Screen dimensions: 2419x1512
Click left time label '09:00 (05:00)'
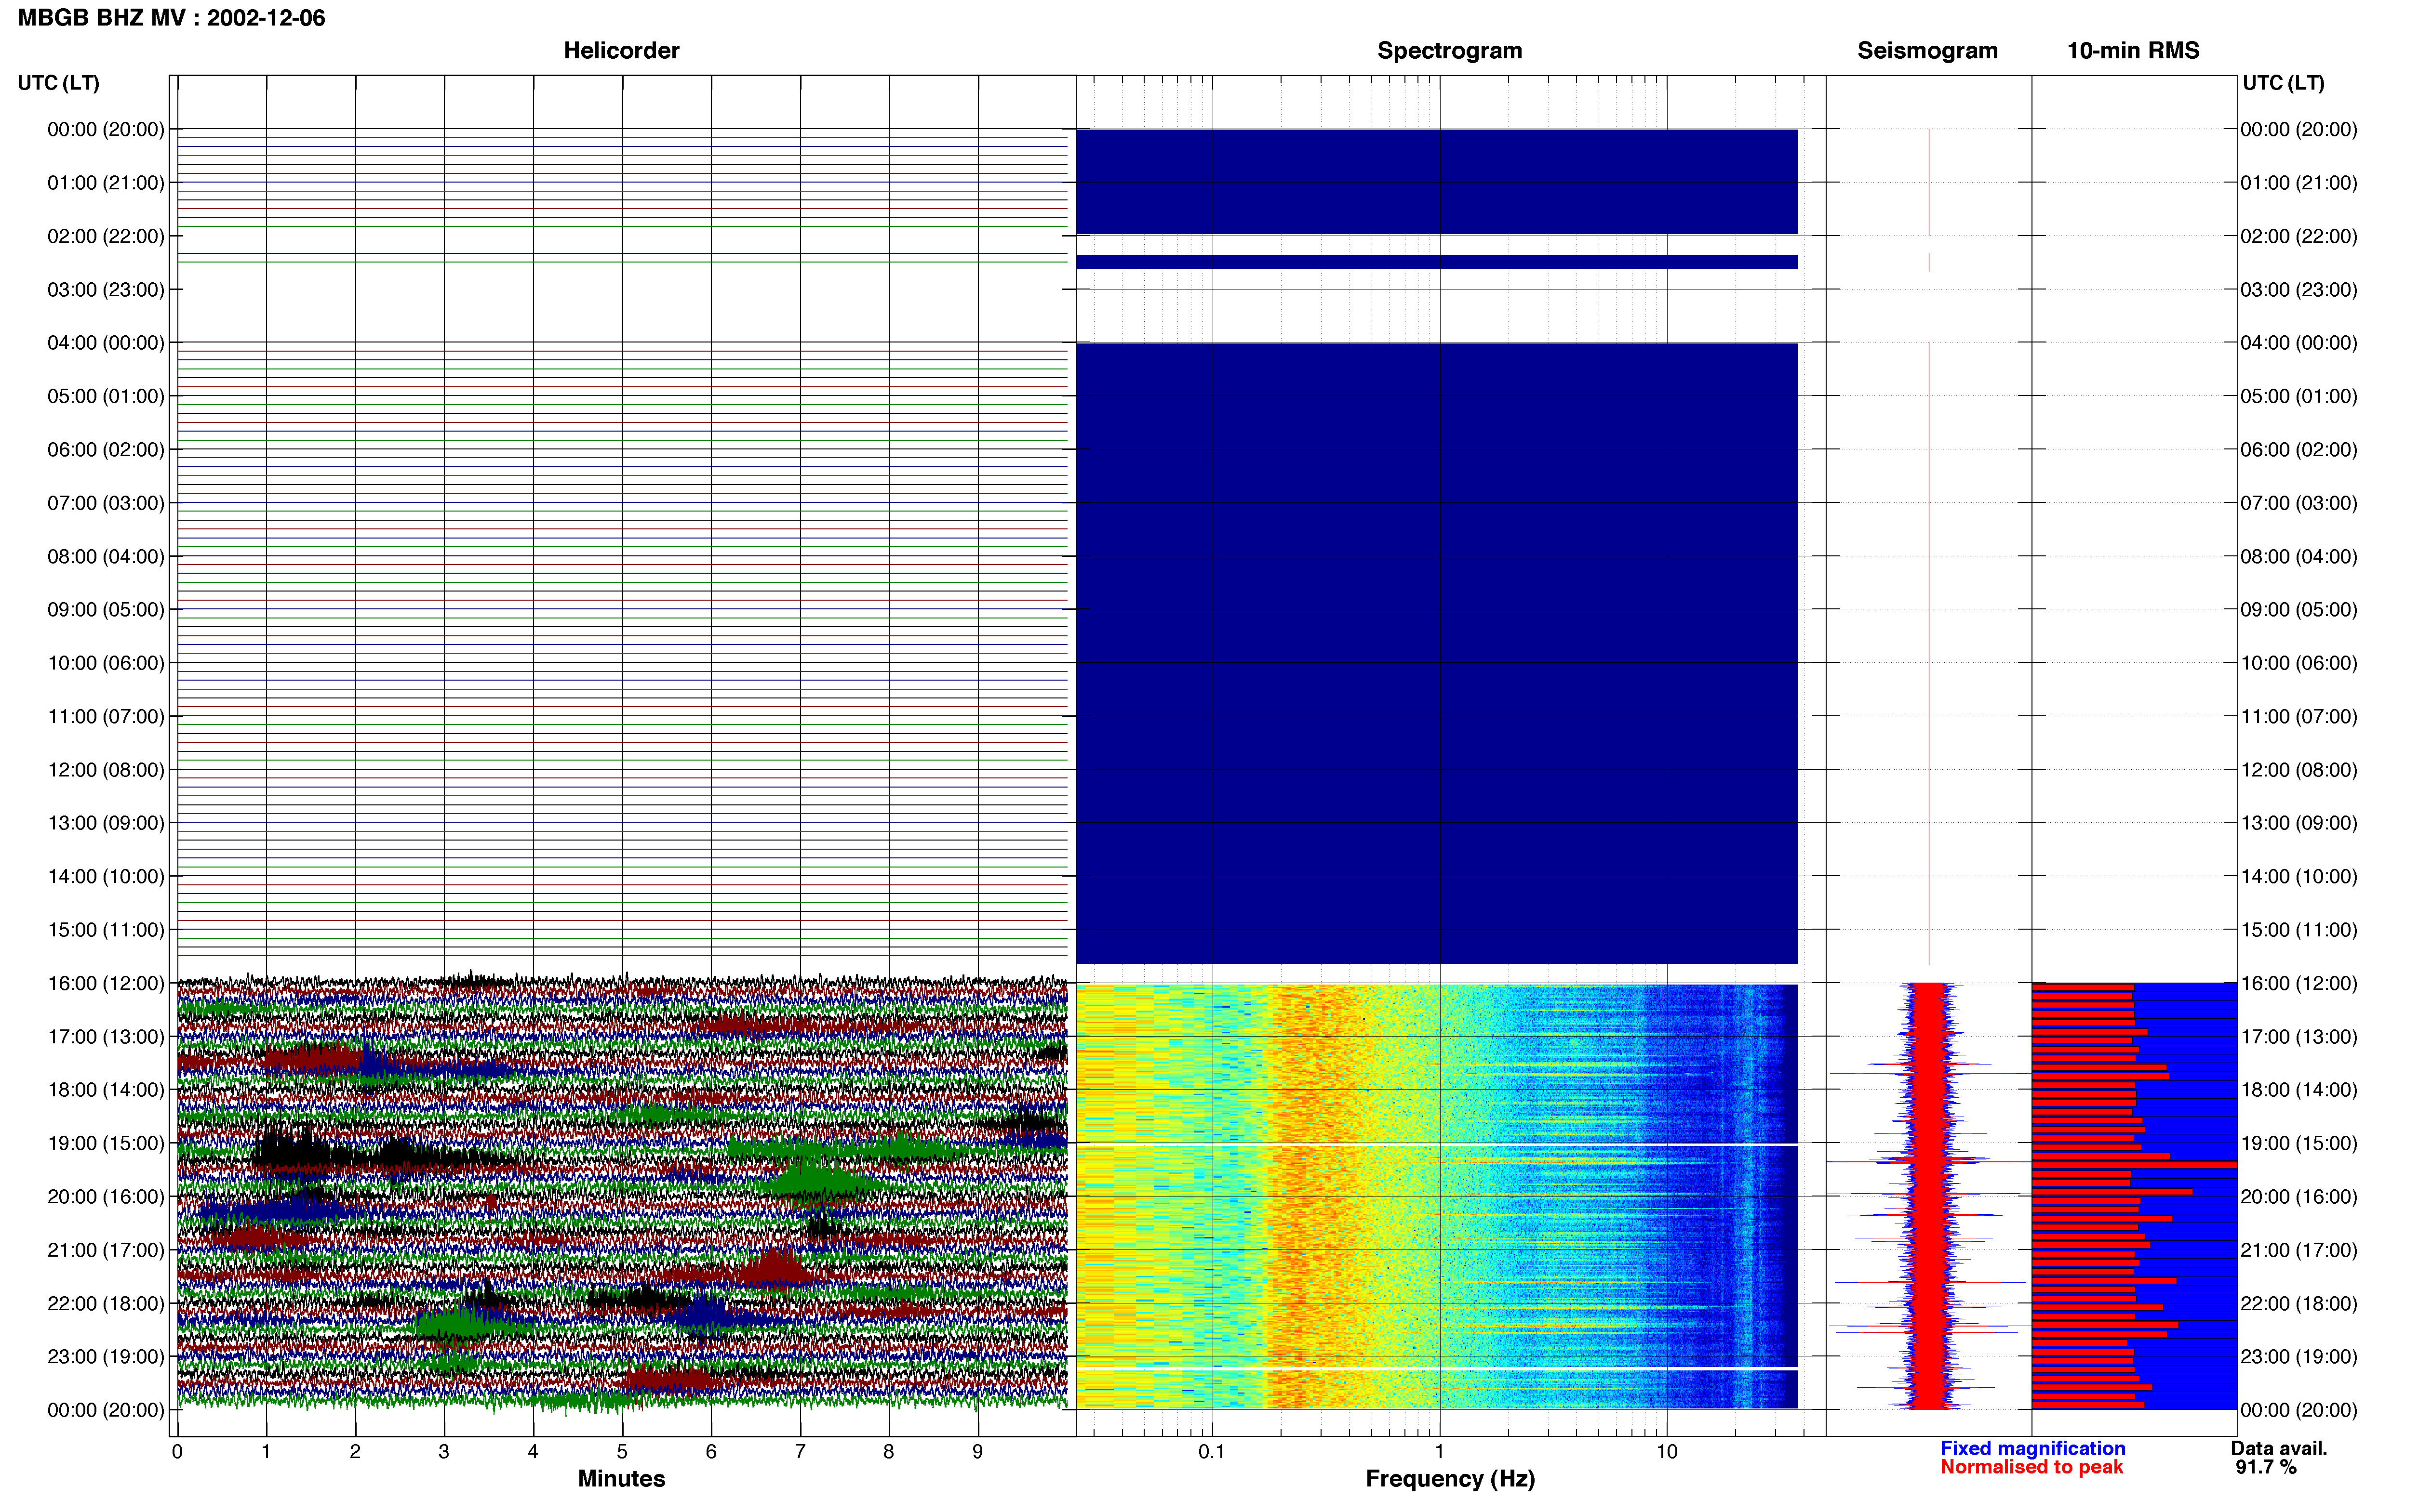coord(106,610)
